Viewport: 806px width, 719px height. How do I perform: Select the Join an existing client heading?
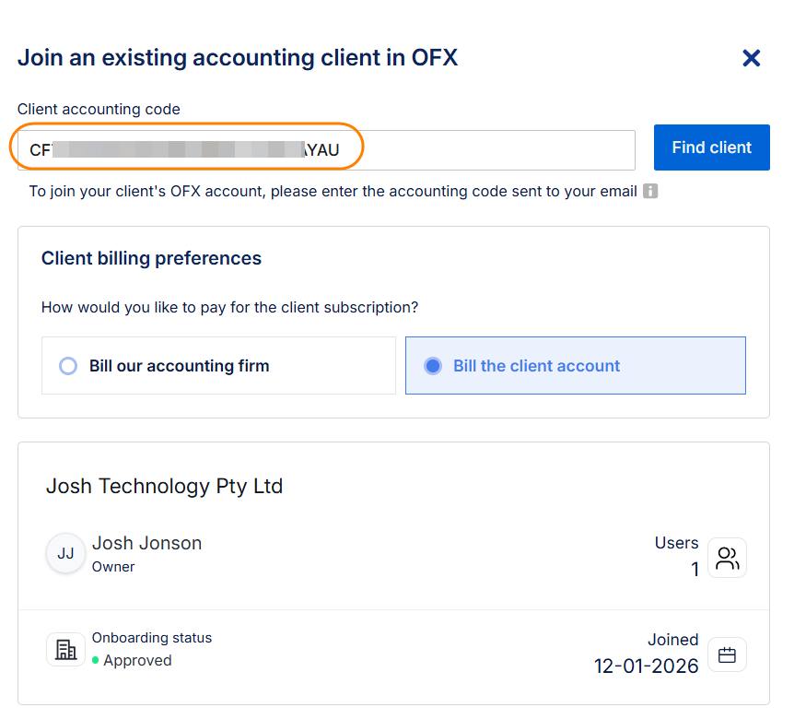pyautogui.click(x=238, y=57)
